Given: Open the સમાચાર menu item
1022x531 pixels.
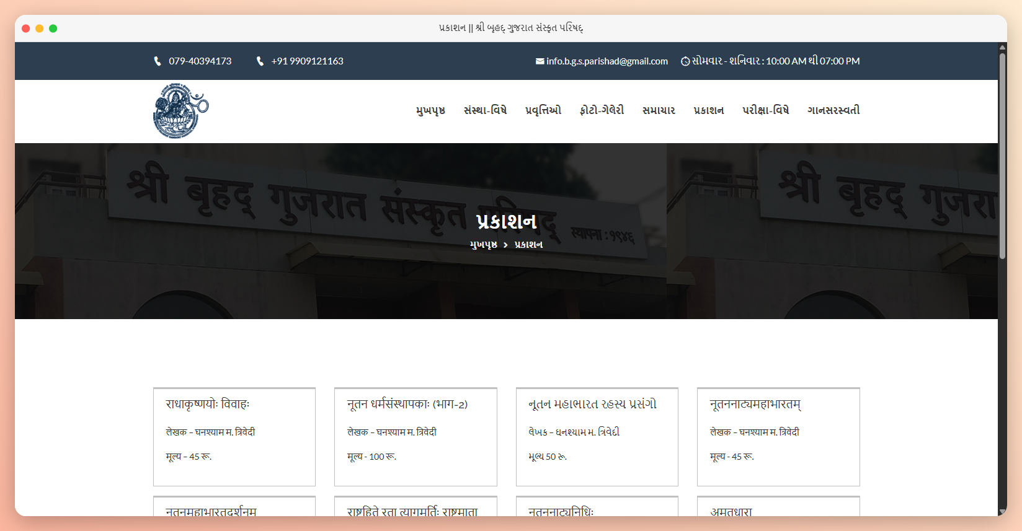Looking at the screenshot, I should pos(659,110).
